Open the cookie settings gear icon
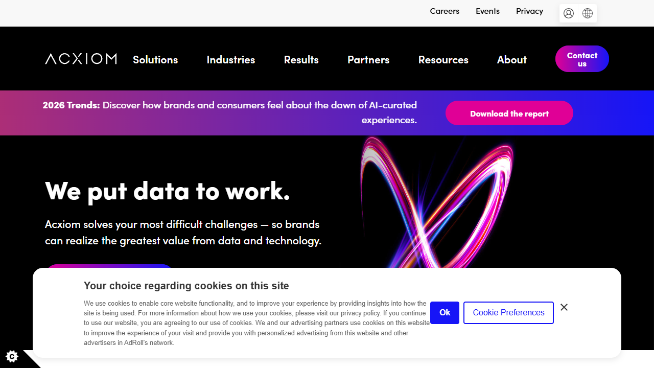 click(12, 356)
